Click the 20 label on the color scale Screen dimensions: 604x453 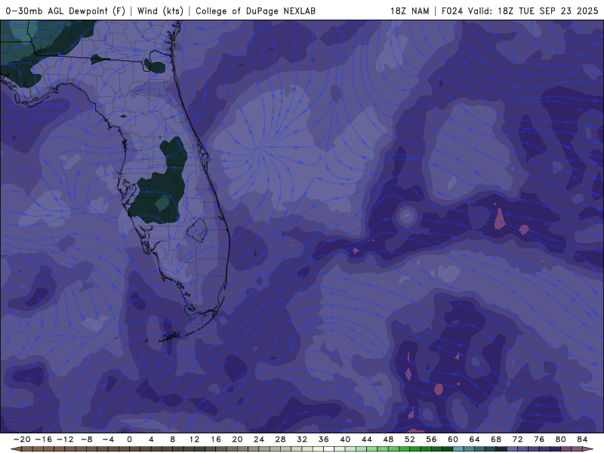pyautogui.click(x=237, y=439)
